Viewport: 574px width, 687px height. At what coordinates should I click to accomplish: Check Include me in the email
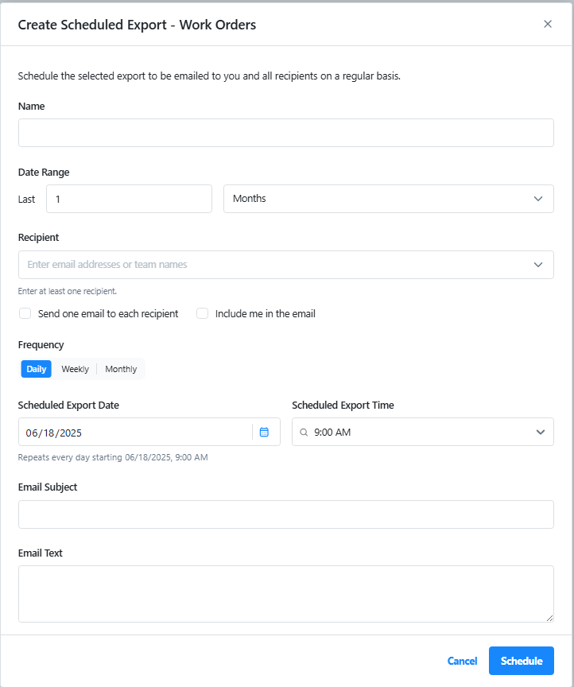click(203, 314)
